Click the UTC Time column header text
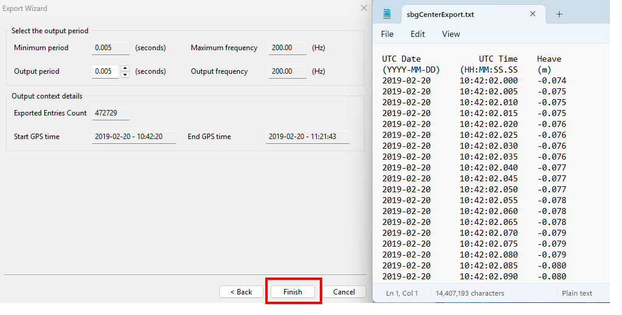622x315 pixels. click(x=498, y=59)
